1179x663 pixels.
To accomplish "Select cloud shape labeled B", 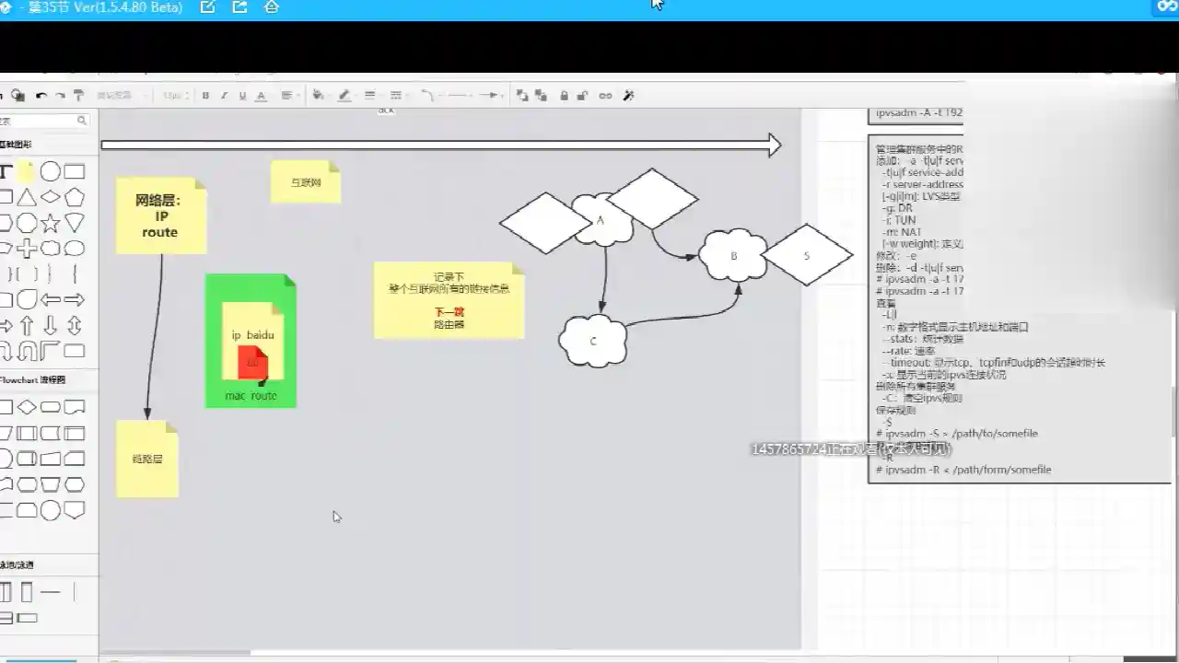I will tap(733, 255).
